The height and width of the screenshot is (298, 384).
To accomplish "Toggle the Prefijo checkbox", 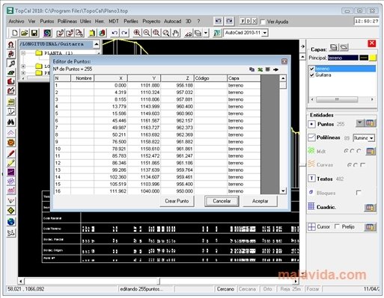I will tap(337, 226).
